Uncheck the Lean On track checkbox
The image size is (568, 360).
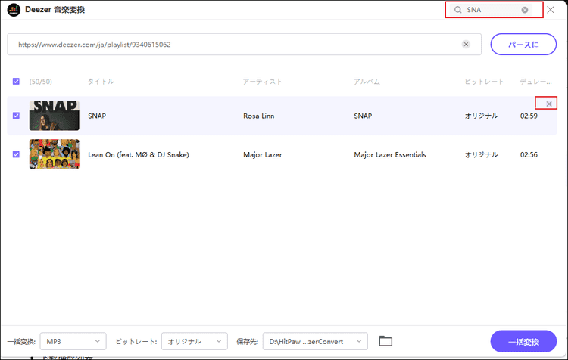tap(16, 154)
